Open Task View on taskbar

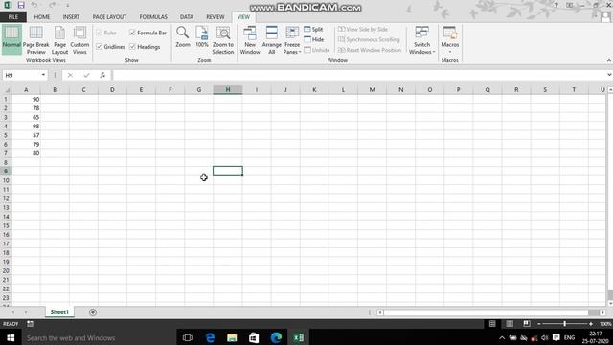point(188,337)
